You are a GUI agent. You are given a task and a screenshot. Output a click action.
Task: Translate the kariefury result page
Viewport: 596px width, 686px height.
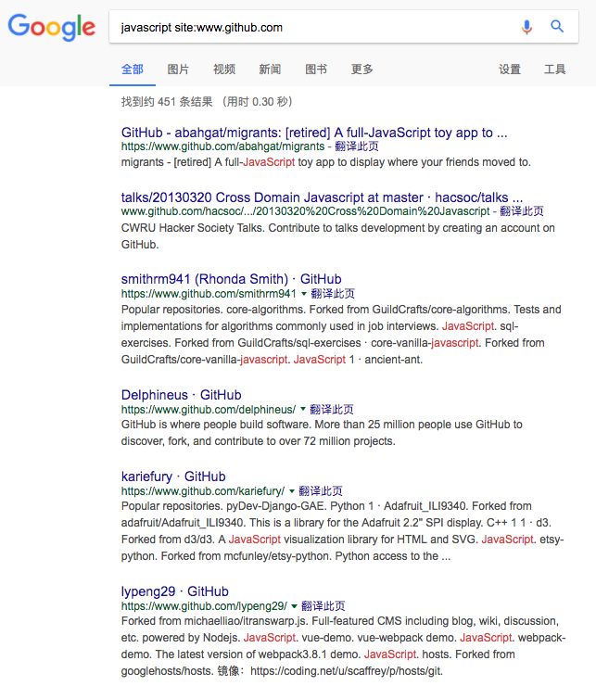(321, 491)
